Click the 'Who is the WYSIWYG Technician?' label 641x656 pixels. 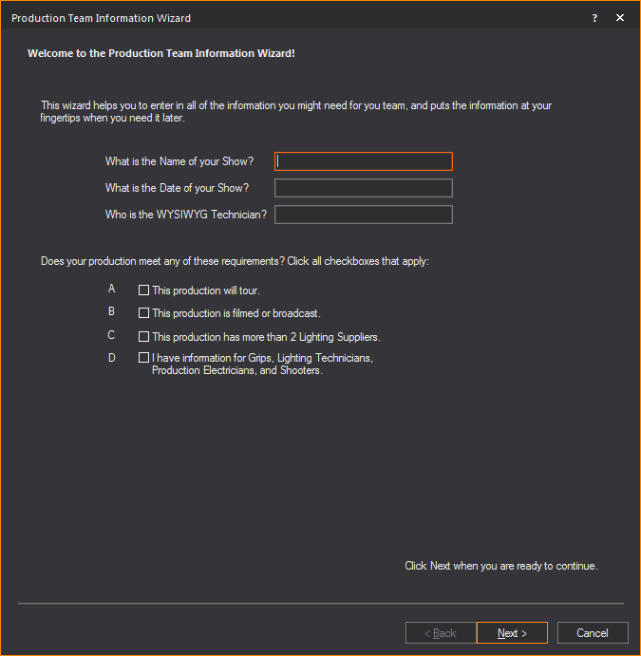point(186,215)
